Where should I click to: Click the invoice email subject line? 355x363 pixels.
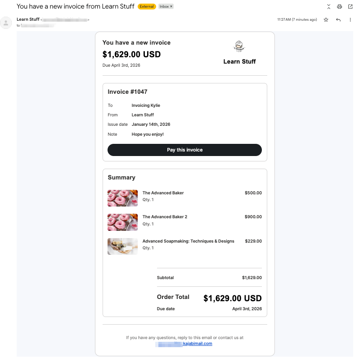pyautogui.click(x=75, y=6)
